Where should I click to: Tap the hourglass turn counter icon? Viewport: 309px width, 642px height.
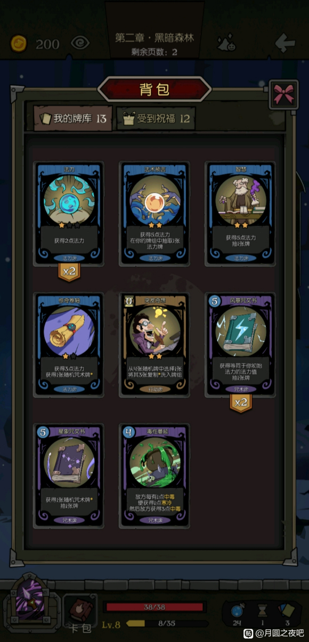262,611
